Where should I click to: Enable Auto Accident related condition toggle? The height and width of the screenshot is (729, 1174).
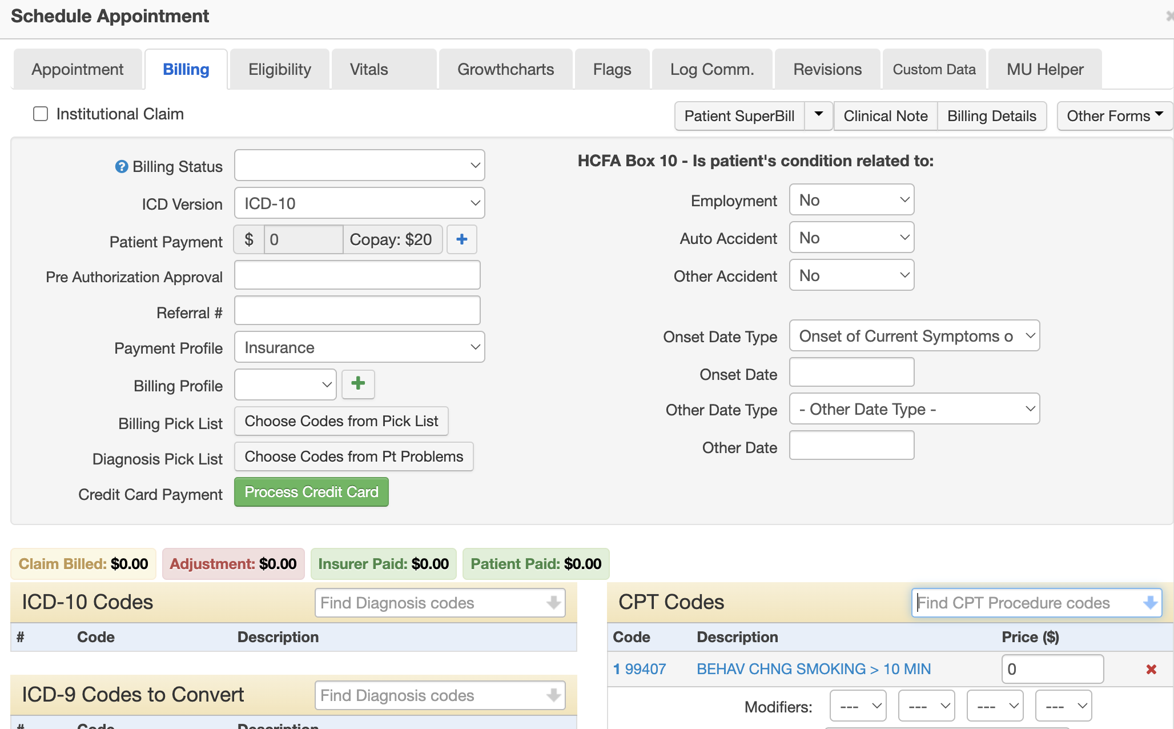[x=851, y=238]
